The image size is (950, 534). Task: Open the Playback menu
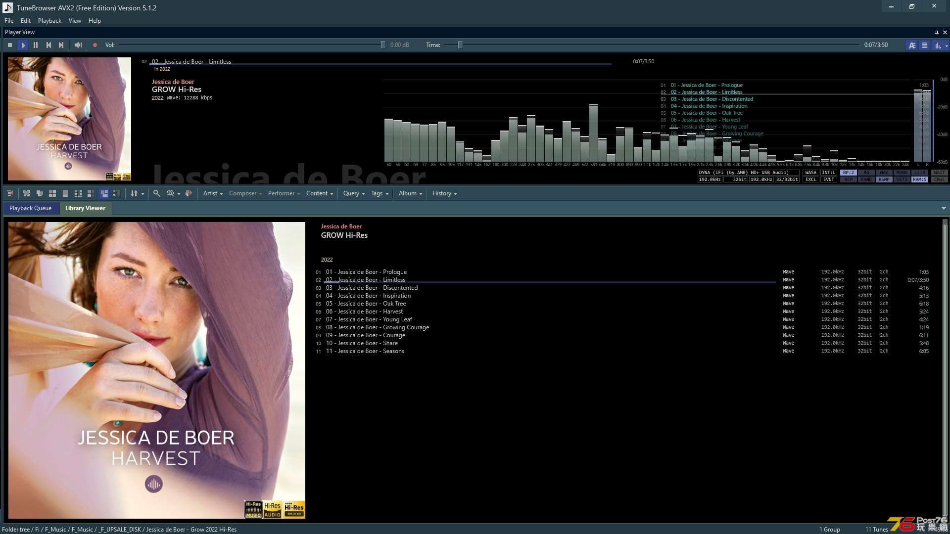click(49, 21)
